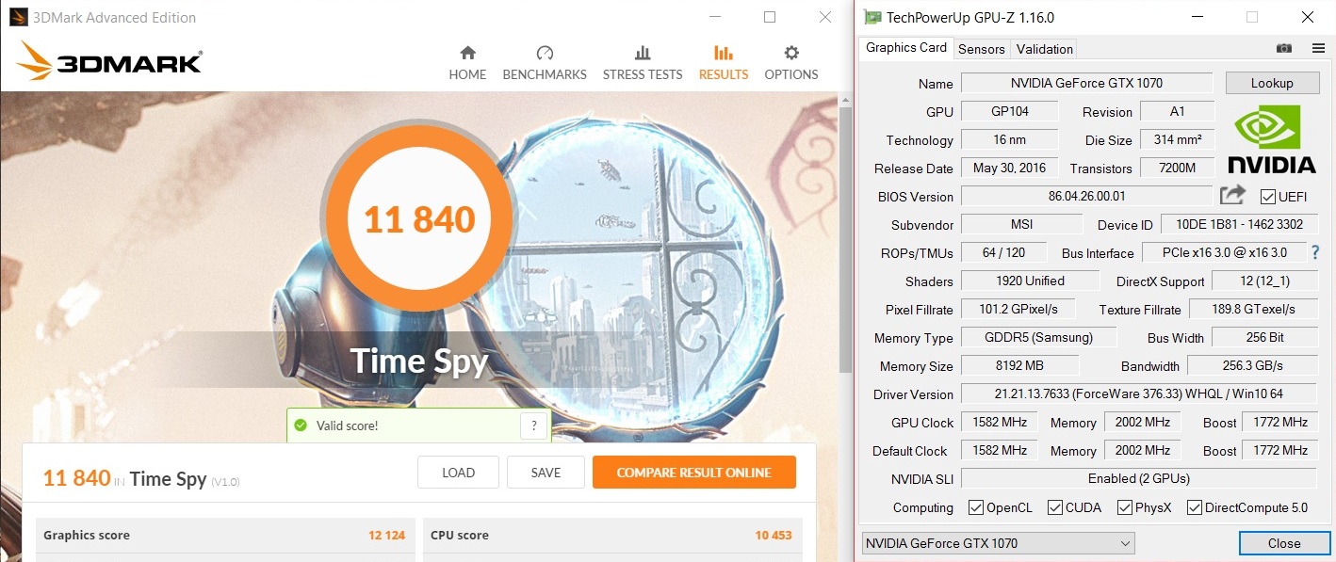
Task: Switch to the Sensors tab
Action: (982, 49)
